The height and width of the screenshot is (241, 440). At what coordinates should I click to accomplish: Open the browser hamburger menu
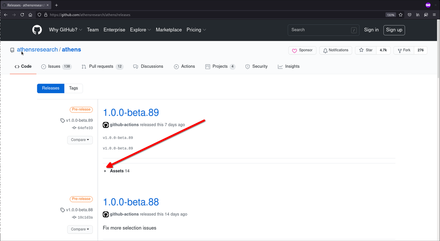(x=434, y=15)
